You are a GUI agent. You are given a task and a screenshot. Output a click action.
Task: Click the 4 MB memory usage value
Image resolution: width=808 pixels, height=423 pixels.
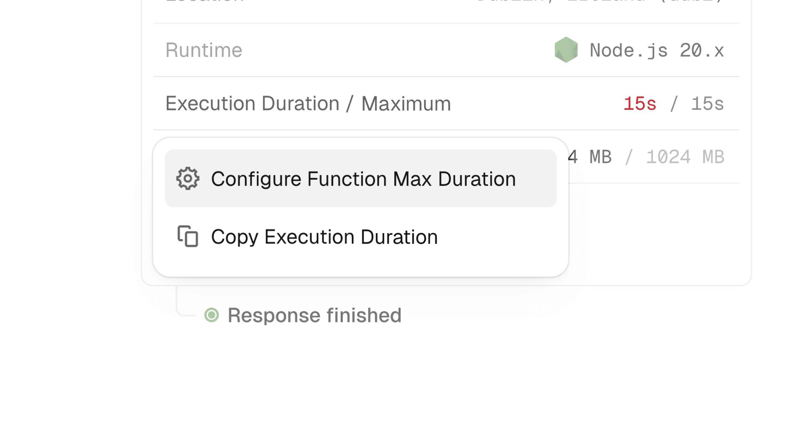[x=590, y=157]
